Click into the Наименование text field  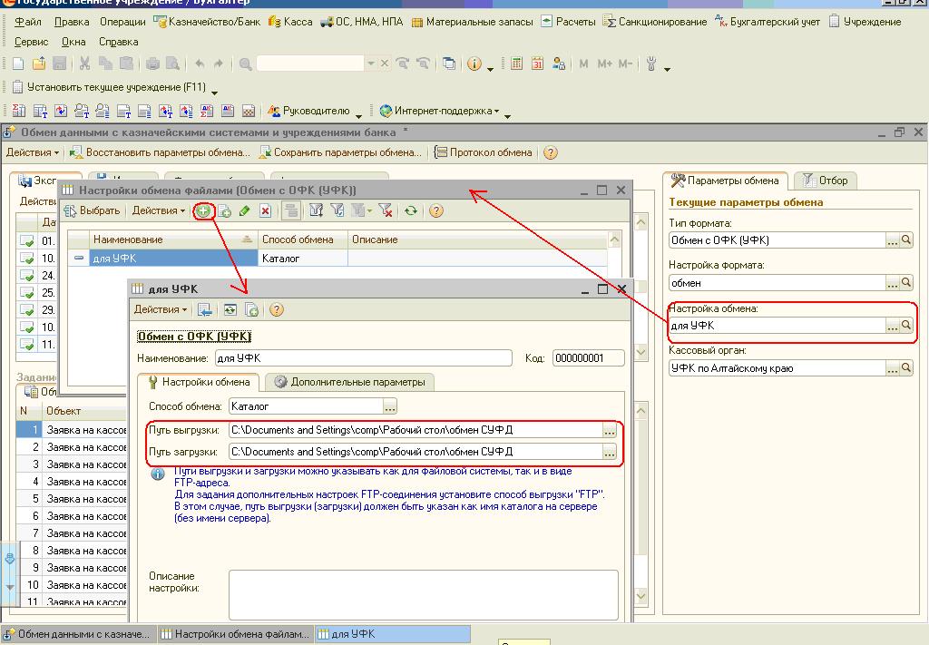pos(363,358)
